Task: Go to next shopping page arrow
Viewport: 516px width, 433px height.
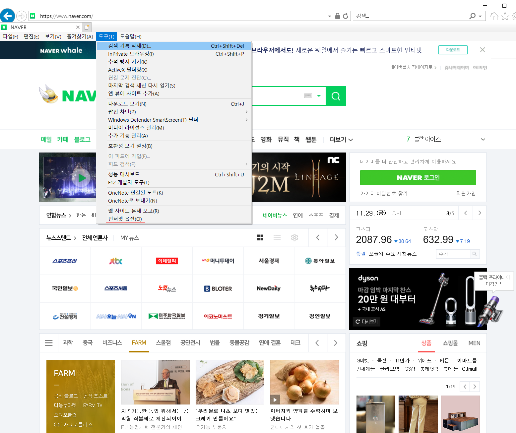Action: click(475, 387)
